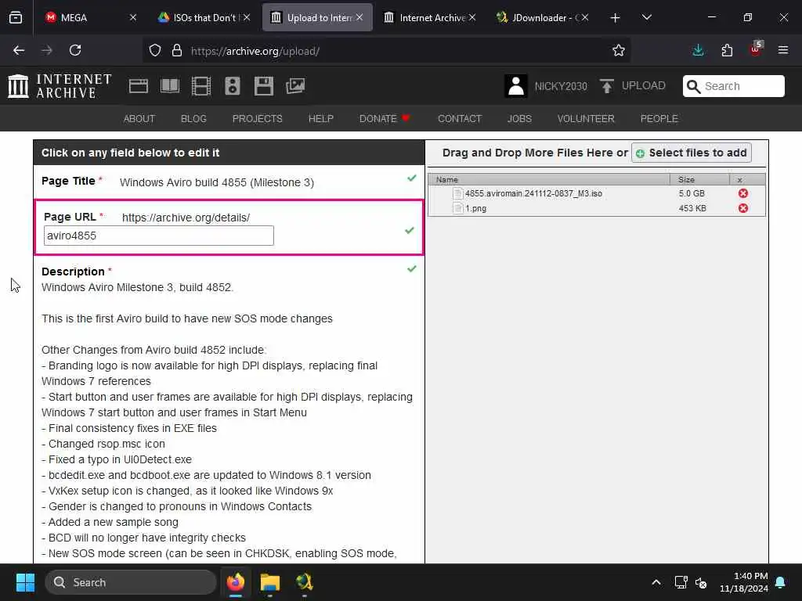This screenshot has width=802, height=601.
Task: Open the browser downloads panel
Action: pos(698,50)
